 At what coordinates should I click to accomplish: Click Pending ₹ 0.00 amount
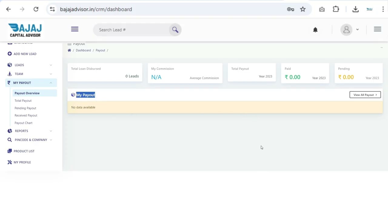click(x=346, y=77)
